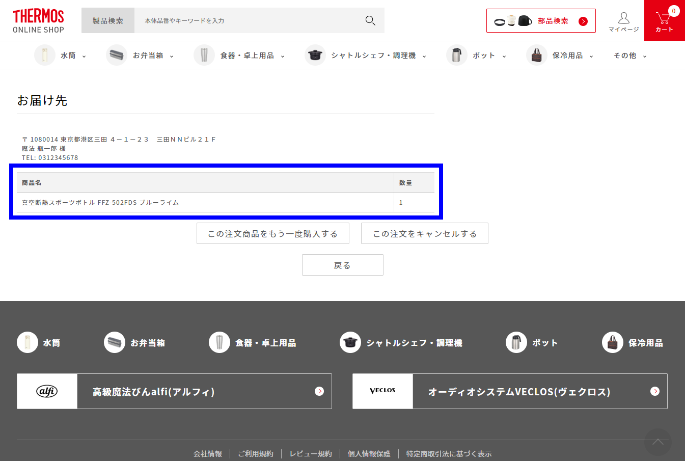The width and height of the screenshot is (685, 461).
Task: Click the footer シャトルシェフ・調理機 link text
Action: (x=415, y=343)
